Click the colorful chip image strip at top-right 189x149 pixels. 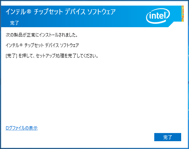tap(183, 14)
